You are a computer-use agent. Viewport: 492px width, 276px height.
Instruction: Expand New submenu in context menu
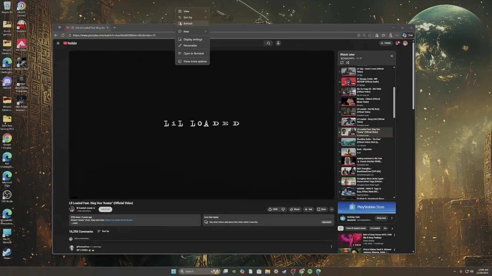pyautogui.click(x=192, y=31)
